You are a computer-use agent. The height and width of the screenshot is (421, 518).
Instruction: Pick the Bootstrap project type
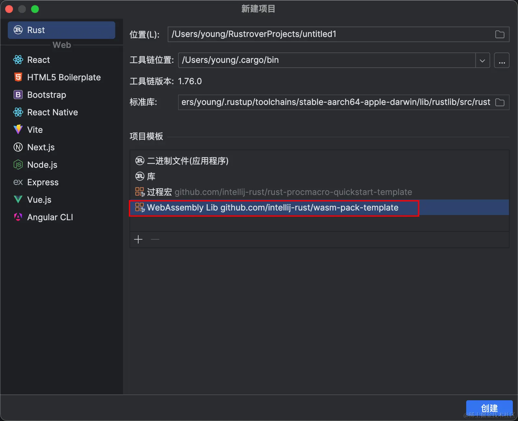tap(62, 95)
